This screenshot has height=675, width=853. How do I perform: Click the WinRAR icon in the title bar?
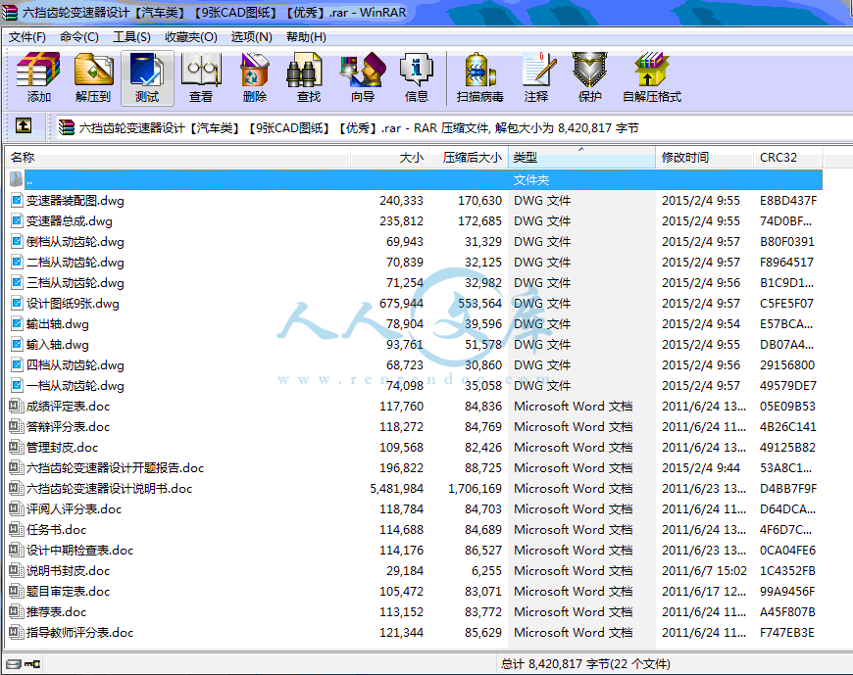(9, 12)
